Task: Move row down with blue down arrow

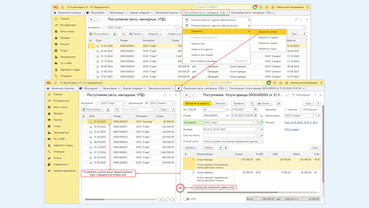Action: 226,147
